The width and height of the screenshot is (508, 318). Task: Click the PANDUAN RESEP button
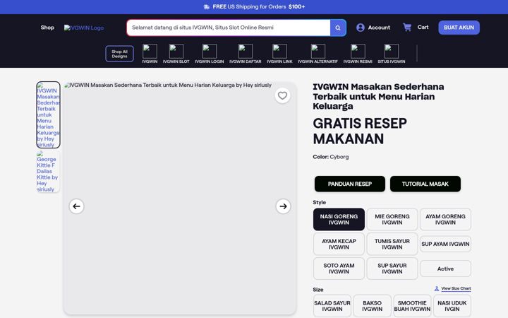[350, 184]
